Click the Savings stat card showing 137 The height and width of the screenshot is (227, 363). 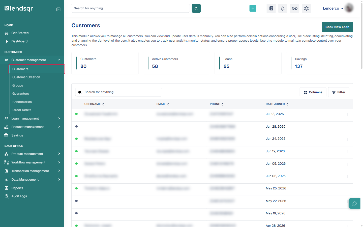click(320, 63)
